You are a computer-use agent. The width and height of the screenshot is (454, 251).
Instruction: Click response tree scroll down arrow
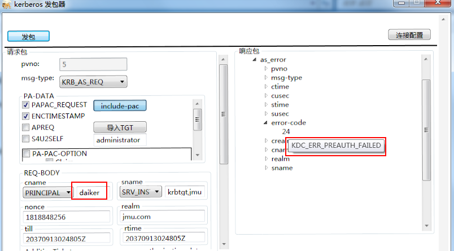tap(426, 226)
